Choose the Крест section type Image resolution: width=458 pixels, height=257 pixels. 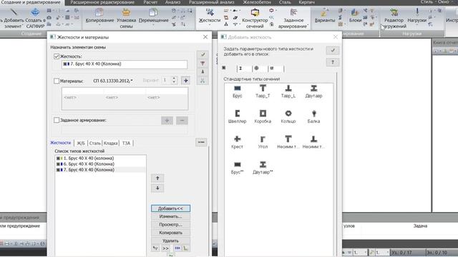pos(237,142)
